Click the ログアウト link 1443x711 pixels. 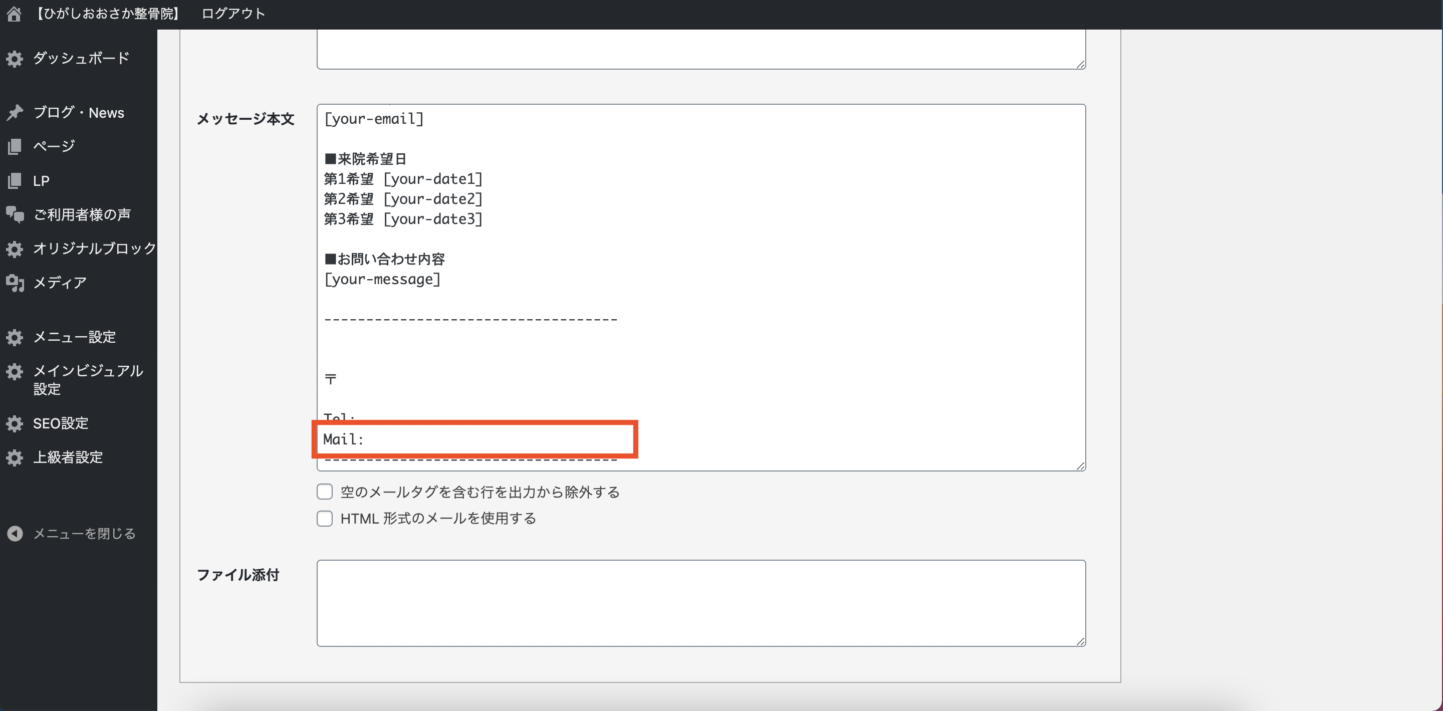[233, 14]
